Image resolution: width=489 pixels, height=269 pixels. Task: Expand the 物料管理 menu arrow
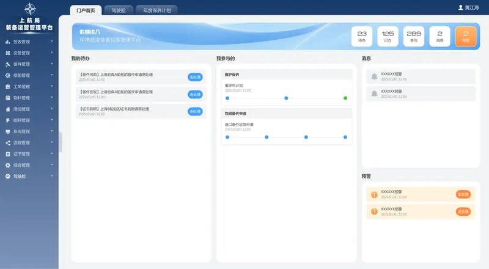(x=52, y=98)
